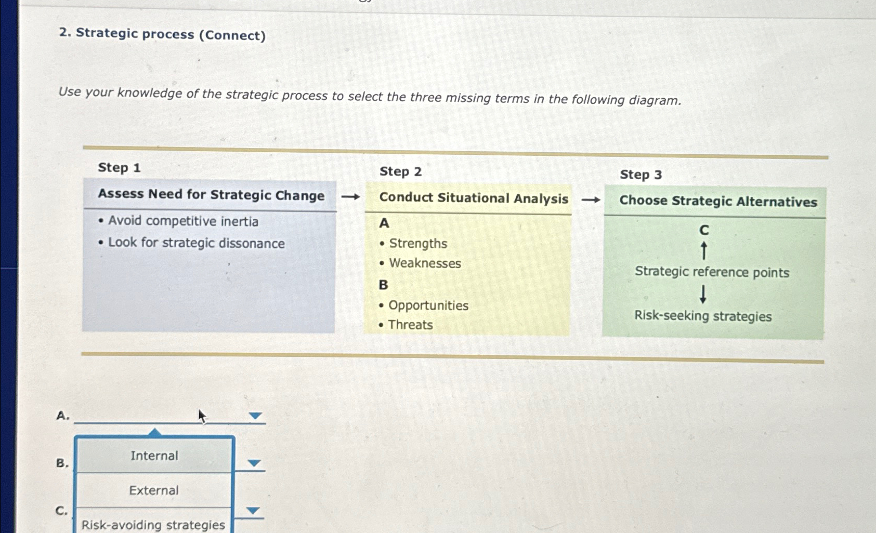Choose 'Risk-avoiding strategies' in the dropdown list
This screenshot has width=876, height=533.
[x=154, y=525]
